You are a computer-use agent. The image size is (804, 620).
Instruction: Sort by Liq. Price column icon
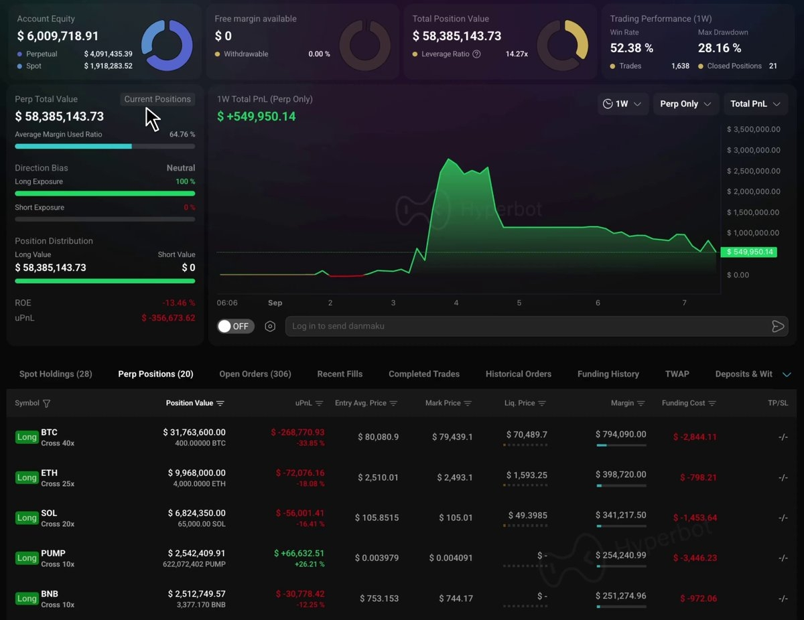coord(542,403)
